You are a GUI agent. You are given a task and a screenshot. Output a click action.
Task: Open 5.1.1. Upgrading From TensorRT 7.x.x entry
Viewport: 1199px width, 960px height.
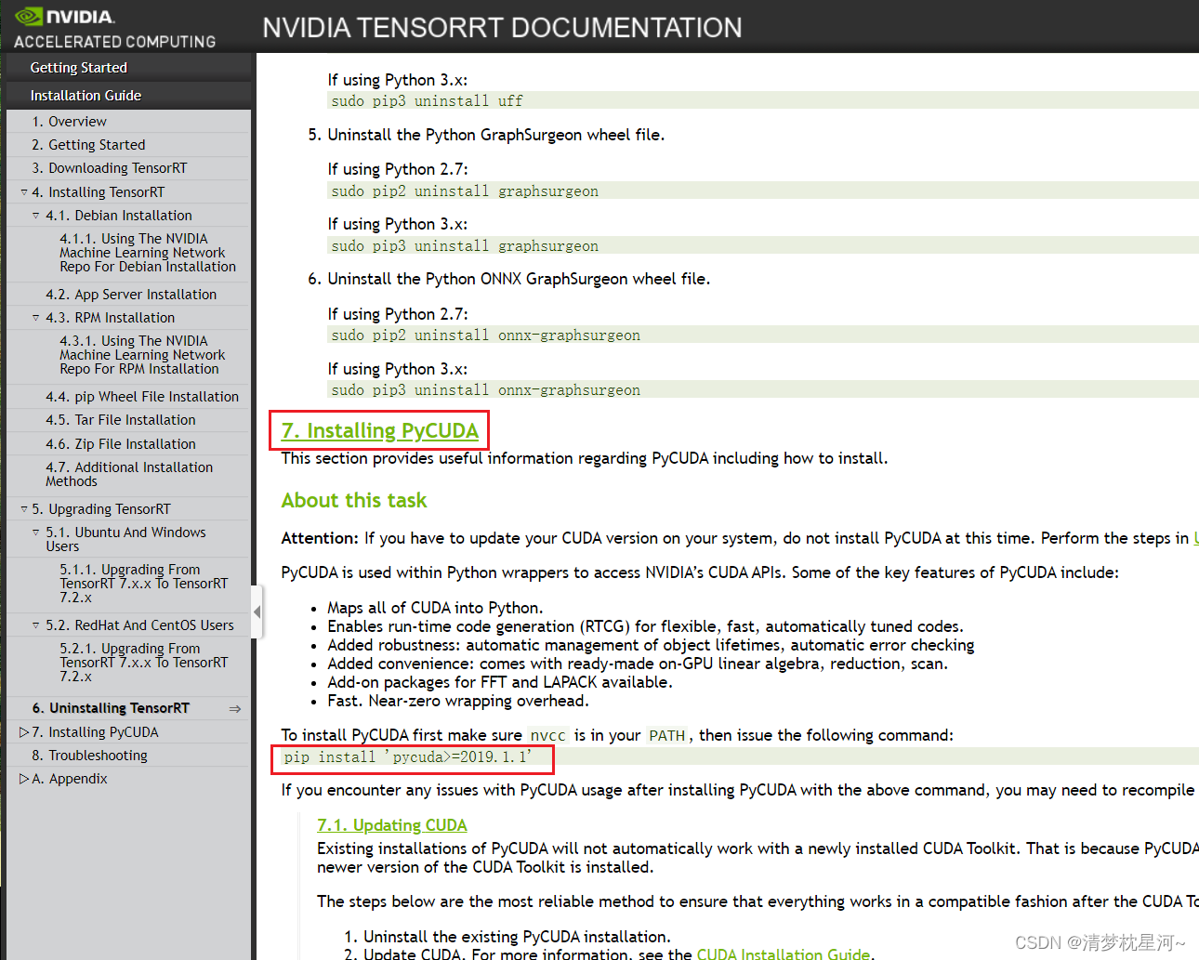point(144,584)
